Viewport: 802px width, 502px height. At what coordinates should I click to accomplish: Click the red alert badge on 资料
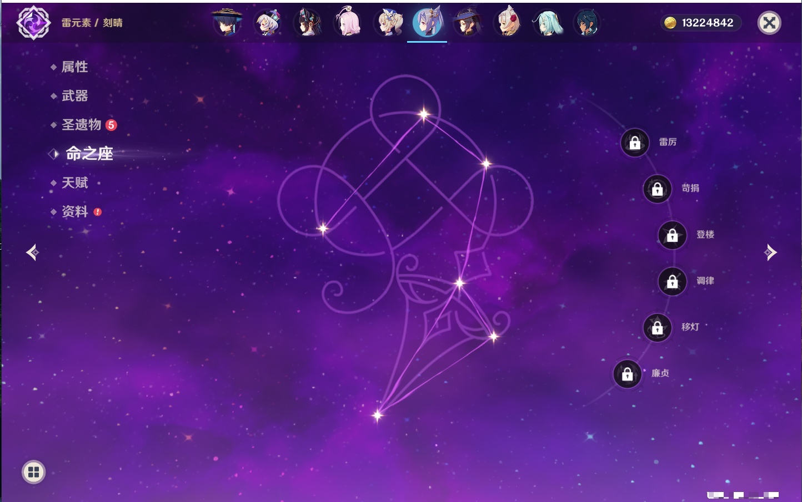tap(98, 212)
